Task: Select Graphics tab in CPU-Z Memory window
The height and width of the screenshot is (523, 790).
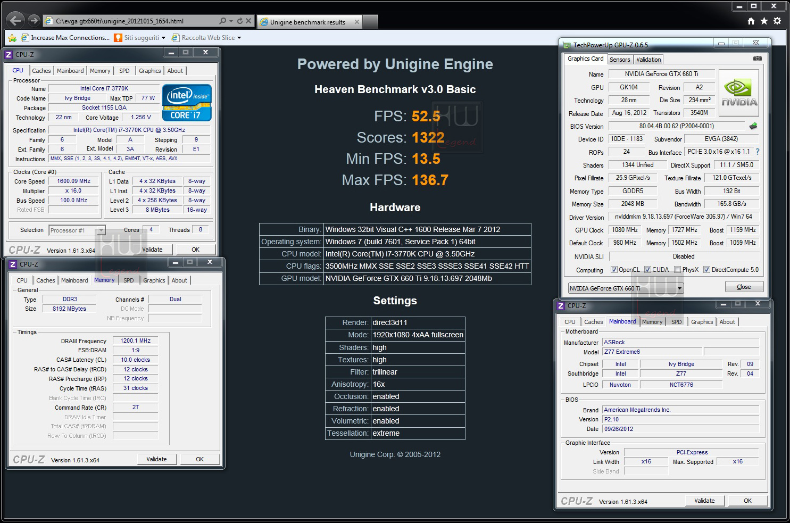Action: point(154,280)
